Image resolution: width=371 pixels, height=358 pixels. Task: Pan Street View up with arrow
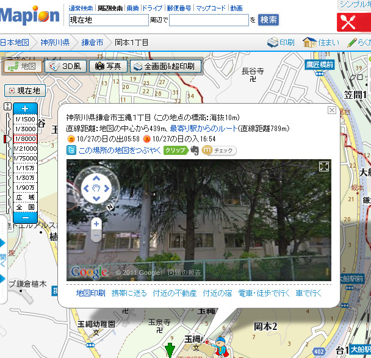click(x=96, y=180)
